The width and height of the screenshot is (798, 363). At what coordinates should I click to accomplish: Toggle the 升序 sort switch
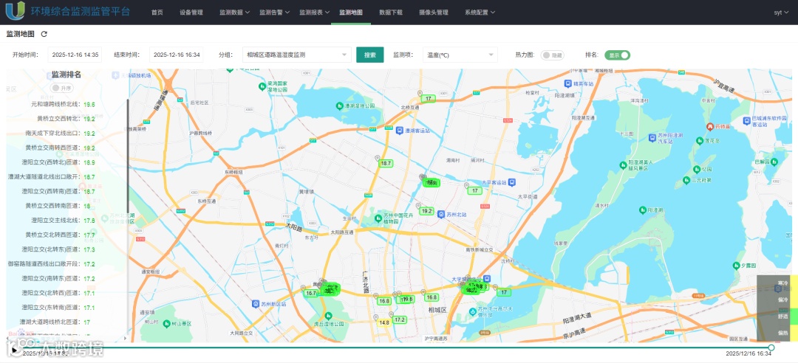[x=62, y=89]
